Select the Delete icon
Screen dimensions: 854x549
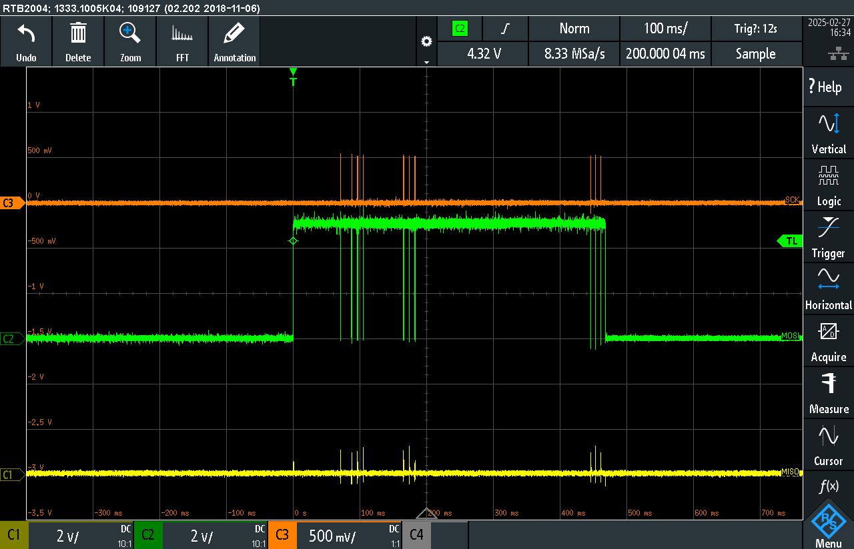tap(78, 41)
